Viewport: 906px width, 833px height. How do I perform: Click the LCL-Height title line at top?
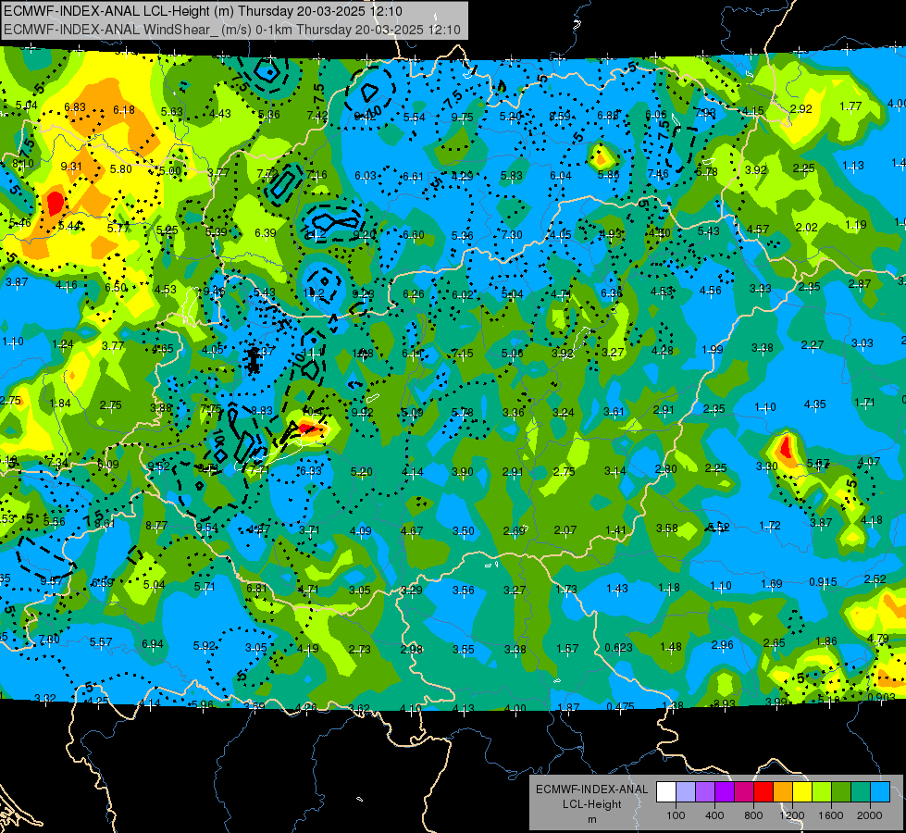click(203, 11)
